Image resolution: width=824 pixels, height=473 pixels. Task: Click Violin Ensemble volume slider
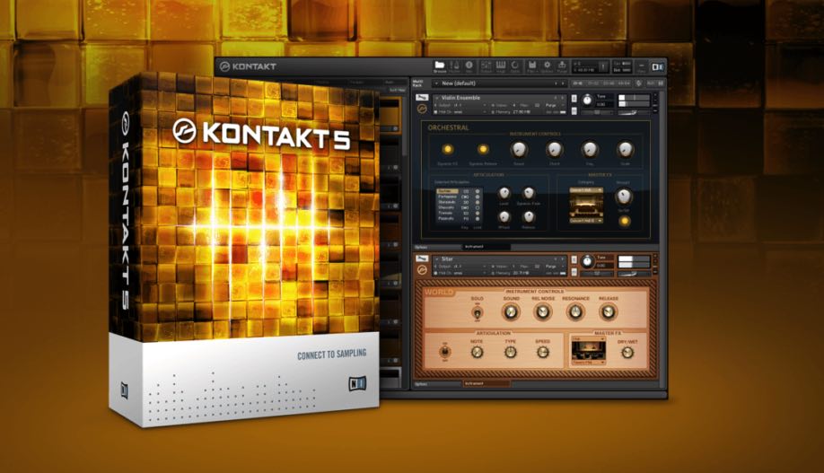tap(634, 98)
